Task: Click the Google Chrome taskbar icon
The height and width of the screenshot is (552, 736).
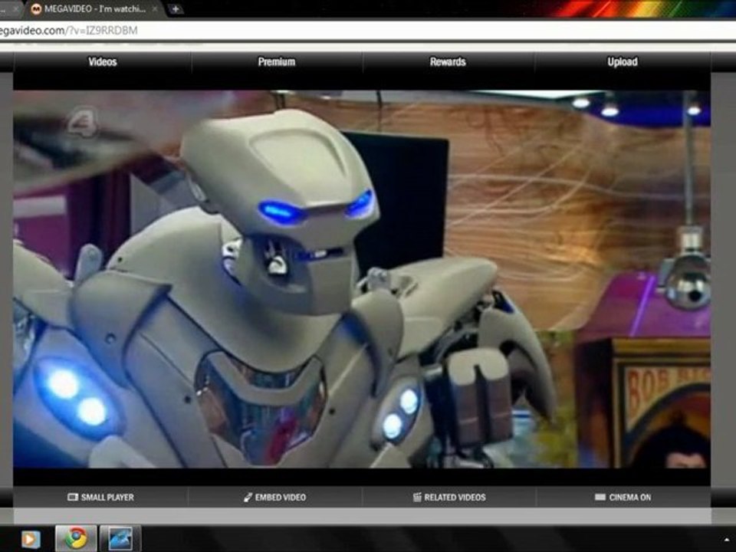Action: [76, 538]
